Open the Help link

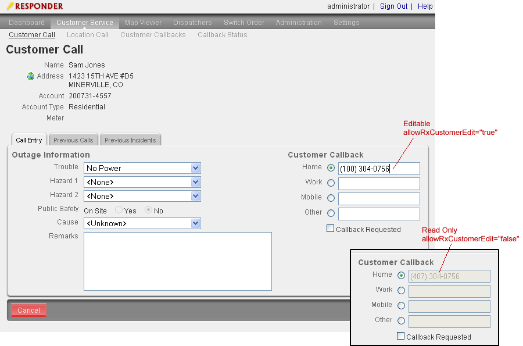pyautogui.click(x=425, y=6)
